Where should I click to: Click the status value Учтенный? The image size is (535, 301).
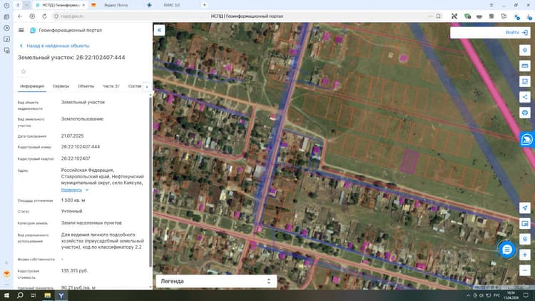(x=71, y=211)
